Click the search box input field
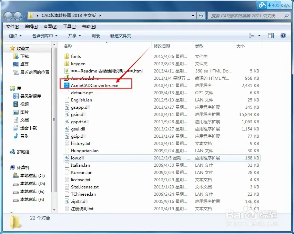The image size is (294, 234). pyautogui.click(x=246, y=16)
